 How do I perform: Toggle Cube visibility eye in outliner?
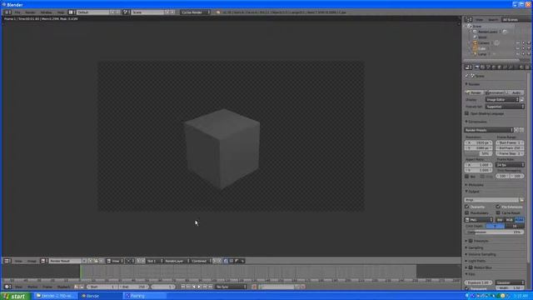point(518,48)
